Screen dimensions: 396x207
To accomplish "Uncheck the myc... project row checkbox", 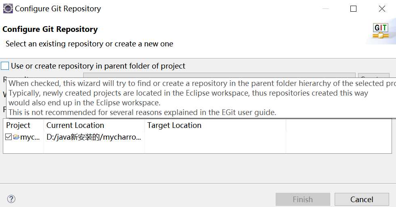I will point(8,137).
